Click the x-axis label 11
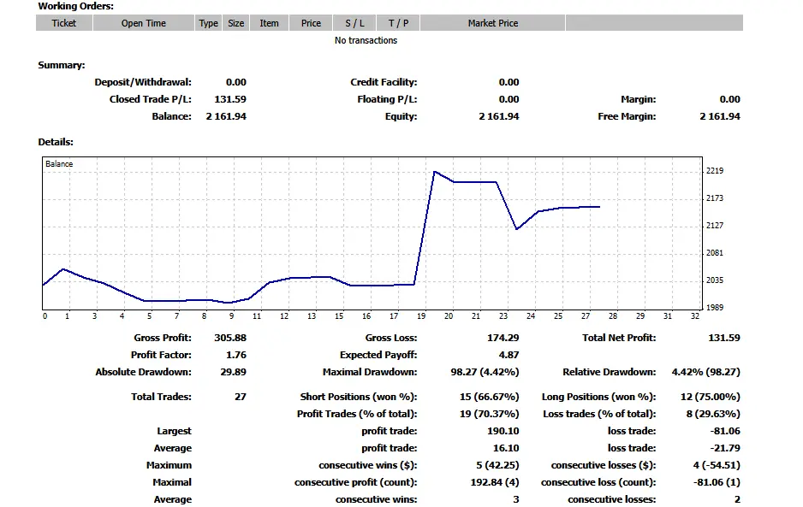This screenshot has width=803, height=507. point(257,316)
